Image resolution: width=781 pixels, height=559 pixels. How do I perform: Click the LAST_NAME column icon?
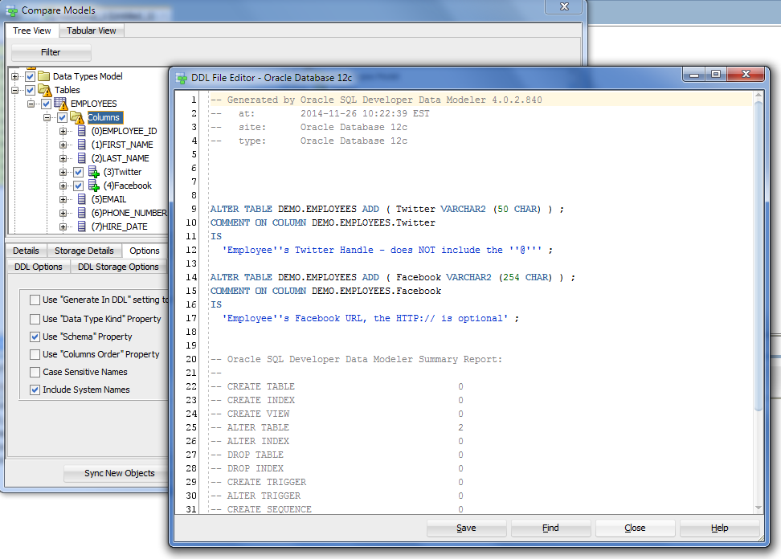82,158
